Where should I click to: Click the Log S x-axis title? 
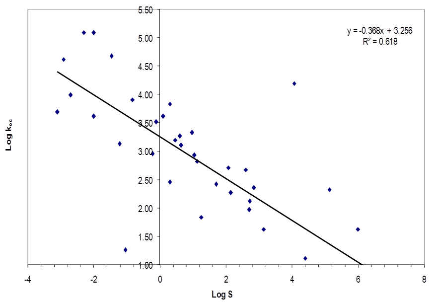(x=222, y=294)
